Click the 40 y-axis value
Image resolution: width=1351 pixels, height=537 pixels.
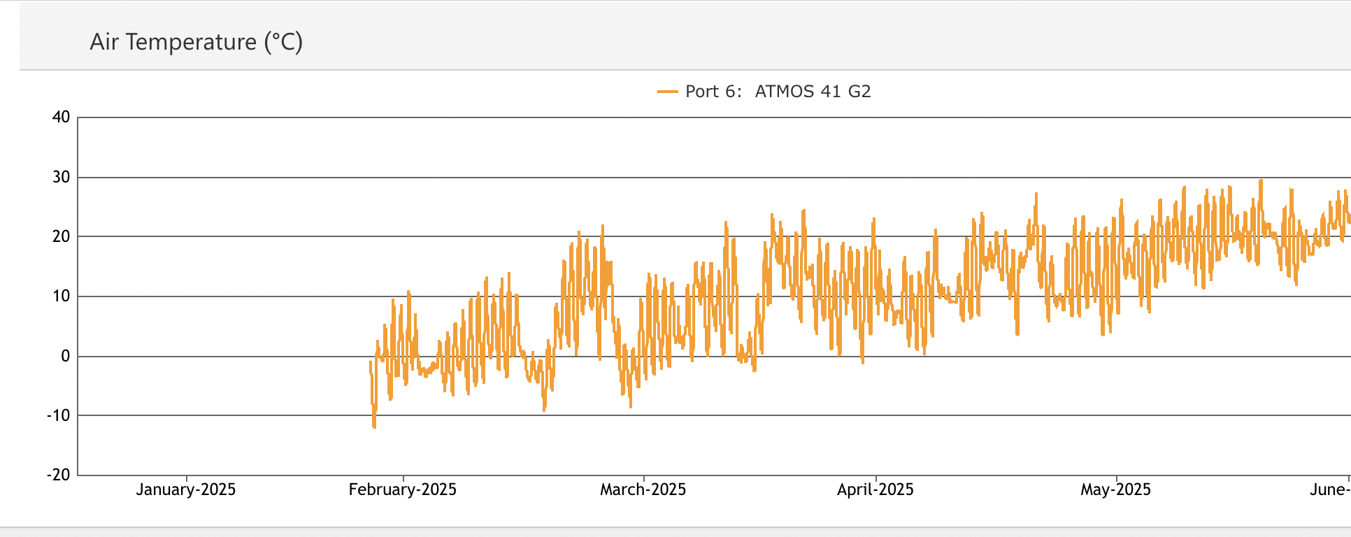pyautogui.click(x=62, y=117)
